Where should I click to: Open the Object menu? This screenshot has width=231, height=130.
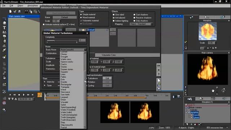tap(20, 6)
